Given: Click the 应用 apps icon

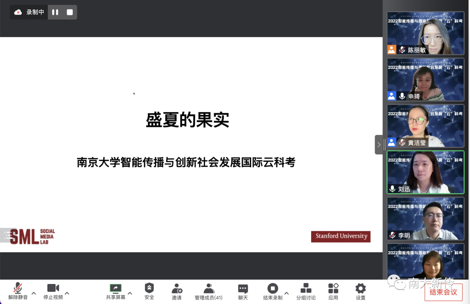Looking at the screenshot, I should coord(333,291).
